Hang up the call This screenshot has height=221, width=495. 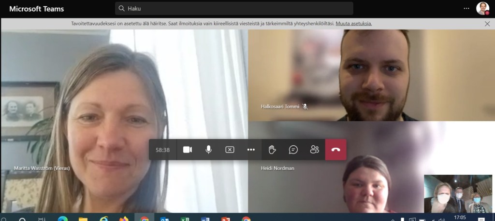pyautogui.click(x=336, y=150)
